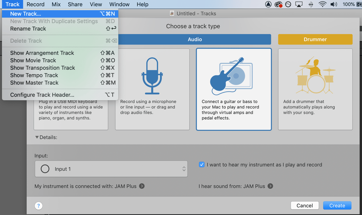Click the Bluetooth menu bar icon
The height and width of the screenshot is (215, 362).
(x=311, y=4)
